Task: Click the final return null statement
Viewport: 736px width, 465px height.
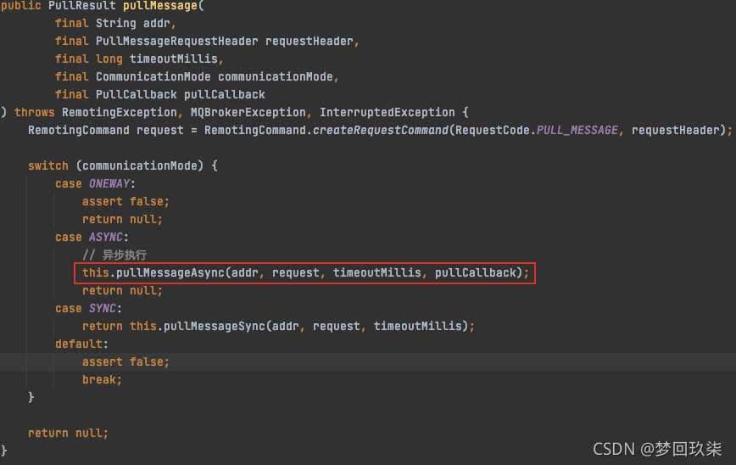Action: [68, 433]
